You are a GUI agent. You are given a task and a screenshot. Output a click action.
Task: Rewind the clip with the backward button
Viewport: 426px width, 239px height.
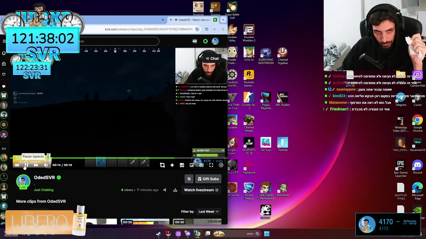(x=17, y=165)
